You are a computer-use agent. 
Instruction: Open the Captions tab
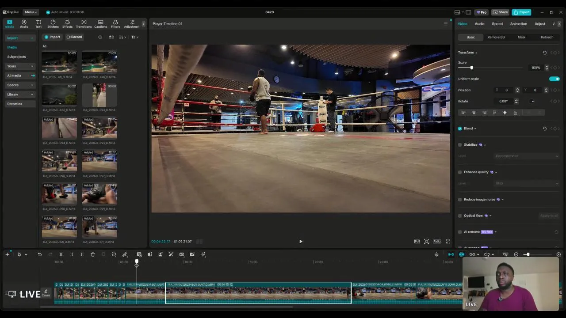[x=100, y=24]
